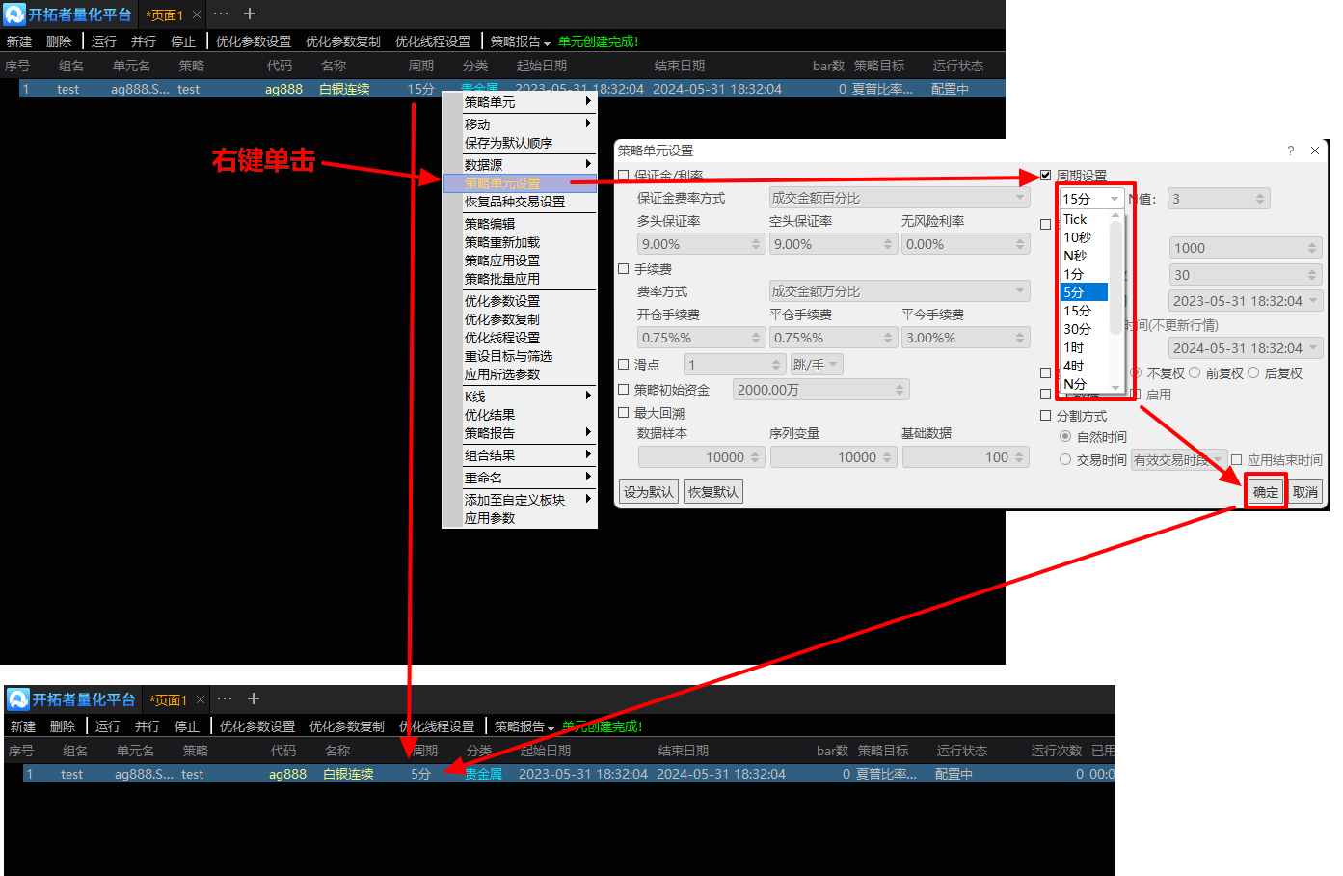This screenshot has width=1343, height=876.
Task: Uncheck the 周期设置 checkbox
Action: pos(1045,176)
